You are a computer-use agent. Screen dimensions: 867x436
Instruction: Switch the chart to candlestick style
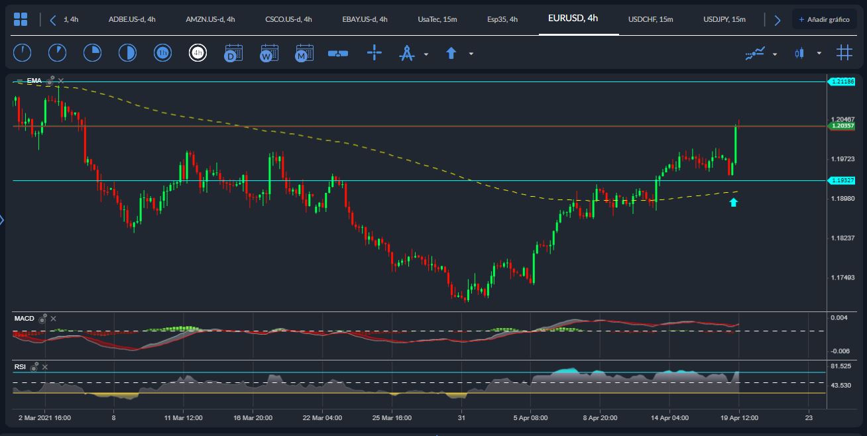(799, 52)
